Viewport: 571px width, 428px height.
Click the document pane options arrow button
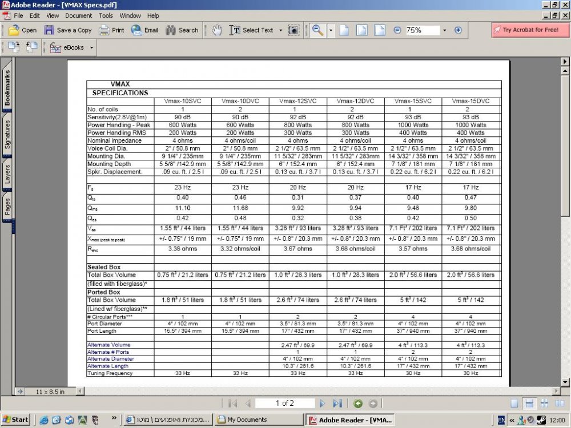point(565,62)
